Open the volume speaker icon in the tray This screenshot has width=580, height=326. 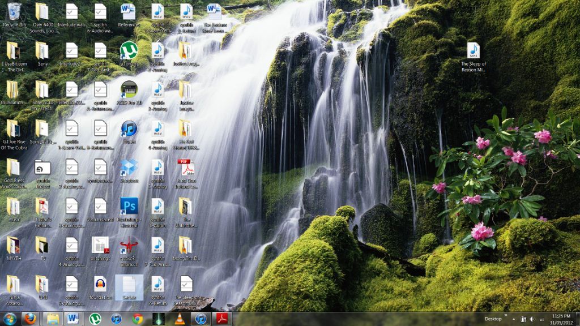[532, 319]
